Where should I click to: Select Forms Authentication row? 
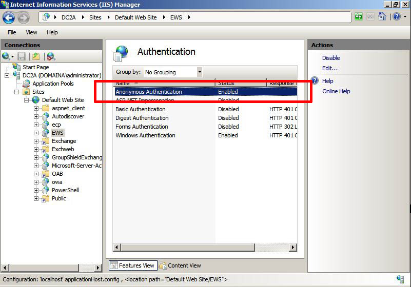pos(206,127)
